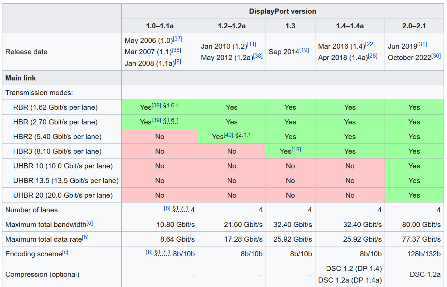
Task: Click 'UHBR 13.5 (13.5 Gbit/s per lane)' label
Action: (66, 181)
